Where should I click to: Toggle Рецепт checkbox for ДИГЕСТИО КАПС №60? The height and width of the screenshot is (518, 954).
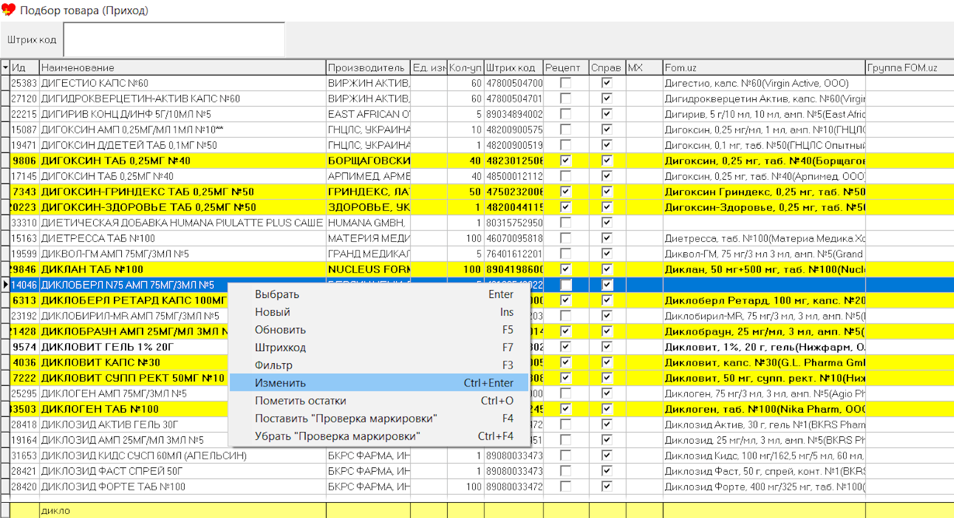click(565, 83)
